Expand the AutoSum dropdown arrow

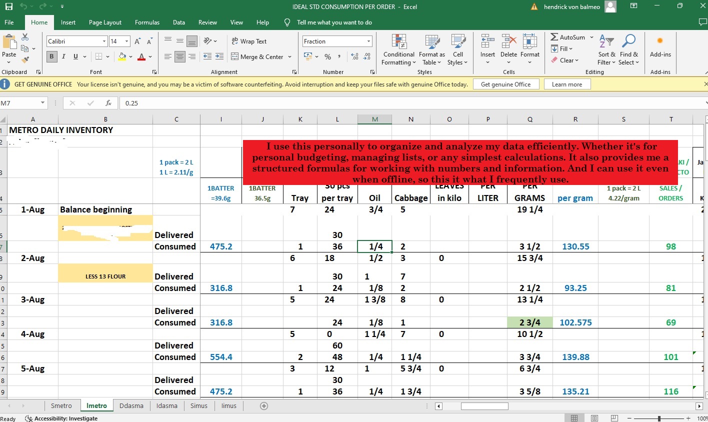tap(591, 37)
